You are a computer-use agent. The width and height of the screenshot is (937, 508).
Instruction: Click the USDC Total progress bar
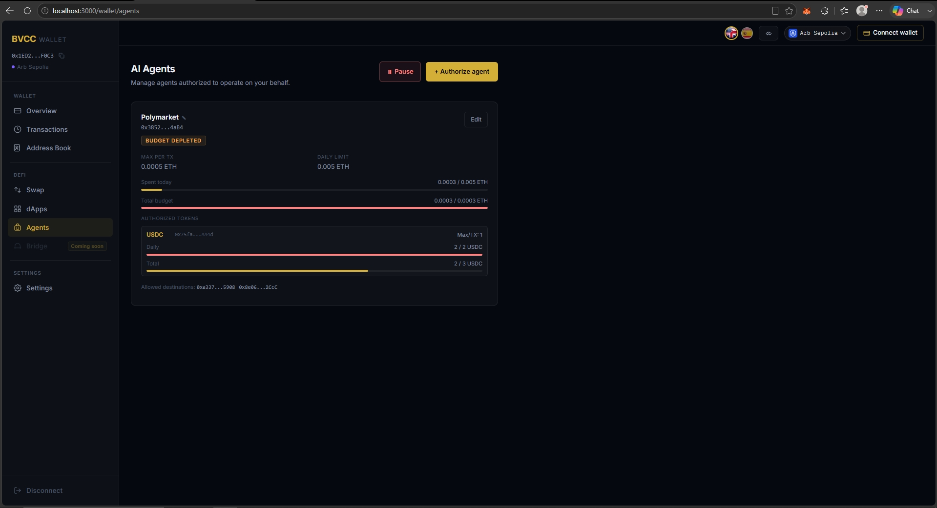coord(314,271)
